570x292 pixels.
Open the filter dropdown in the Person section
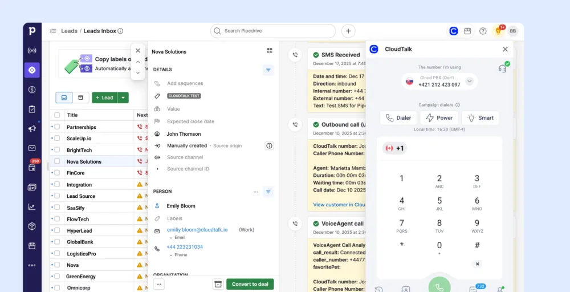(268, 192)
